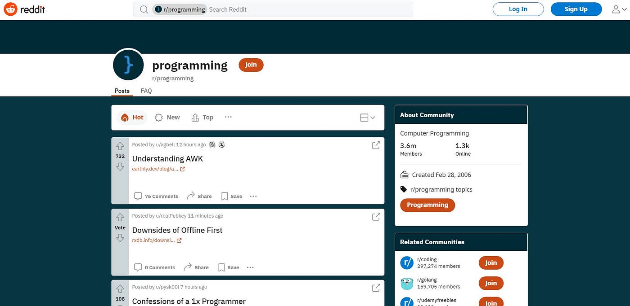Click the r/programming topics tag icon
Image resolution: width=630 pixels, height=306 pixels.
pos(404,189)
